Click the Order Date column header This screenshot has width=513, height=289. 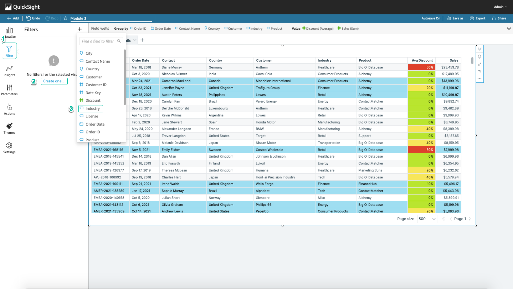pos(144,60)
